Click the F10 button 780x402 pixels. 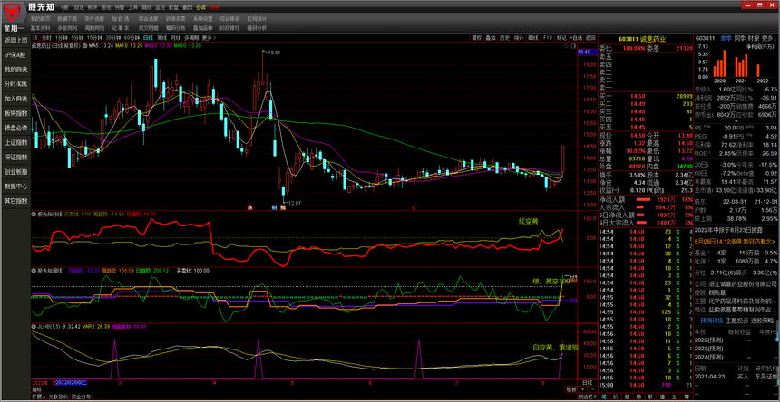pyautogui.click(x=548, y=38)
